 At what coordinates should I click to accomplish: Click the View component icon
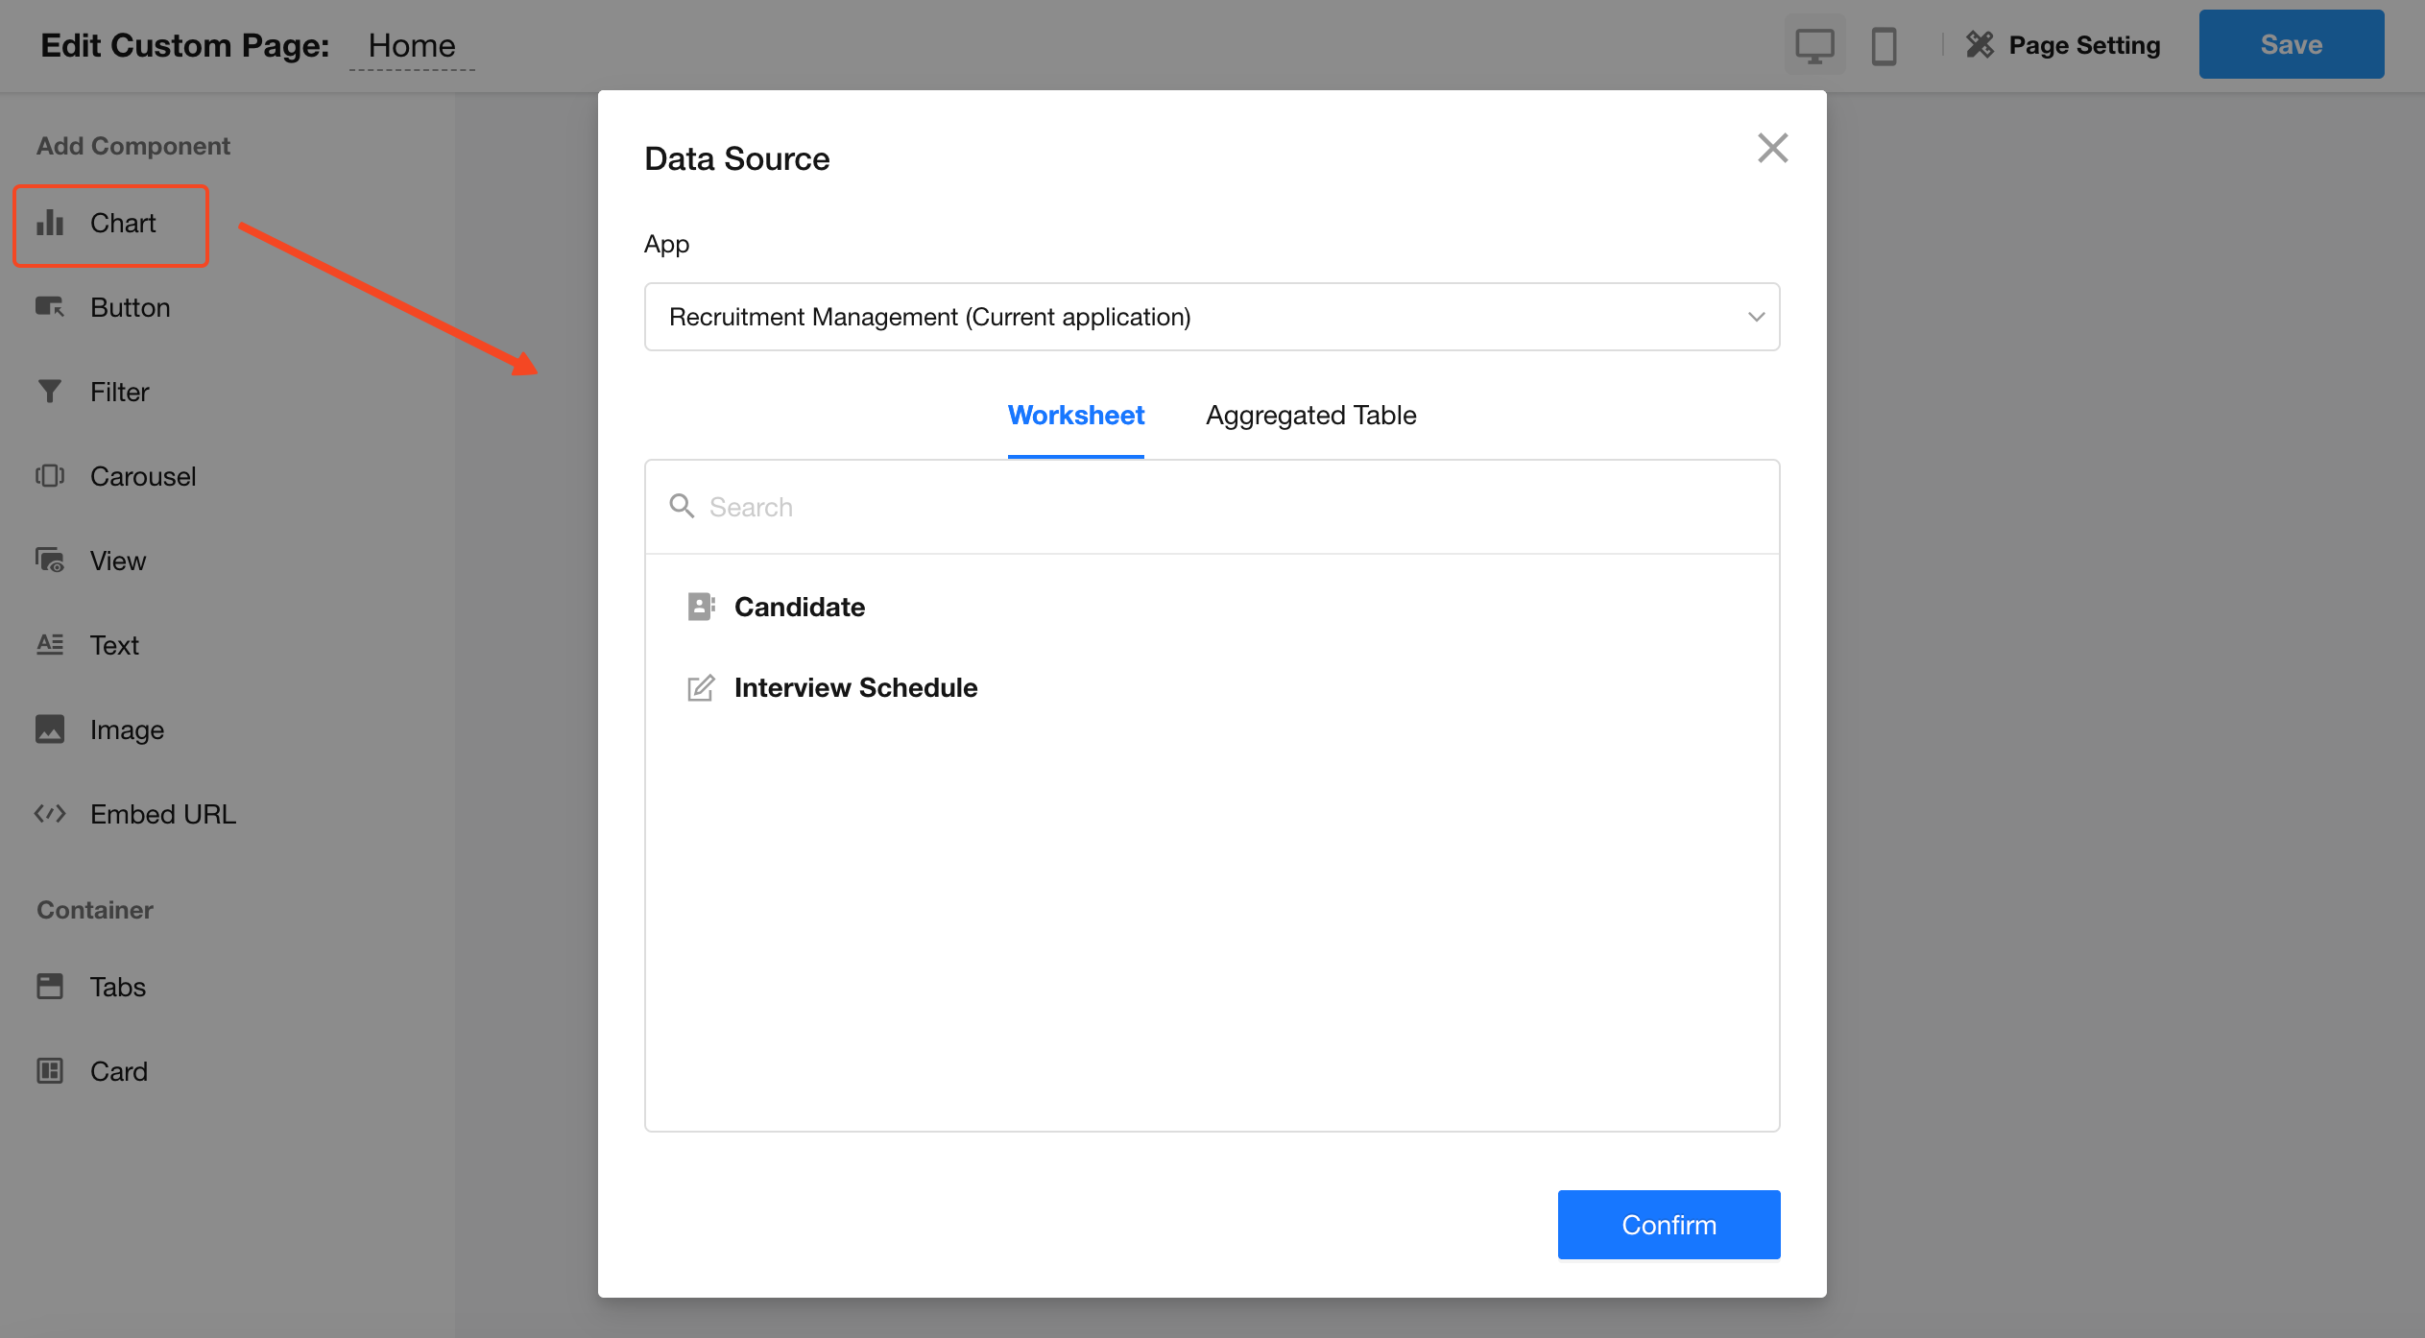point(50,561)
